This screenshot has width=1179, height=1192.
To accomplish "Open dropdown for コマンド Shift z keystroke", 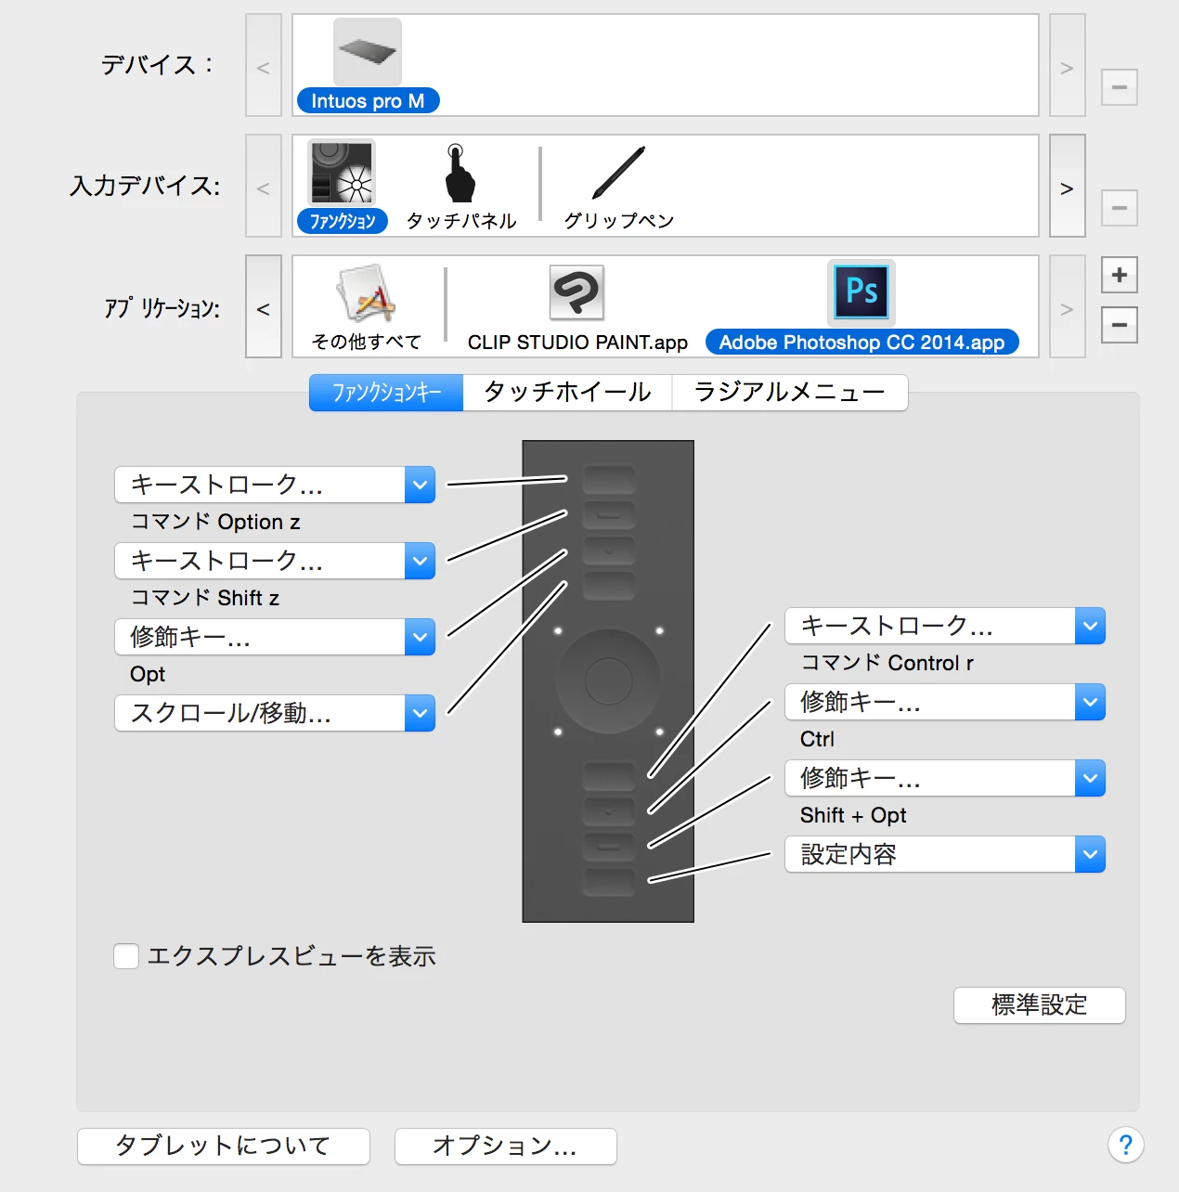I will (x=275, y=561).
